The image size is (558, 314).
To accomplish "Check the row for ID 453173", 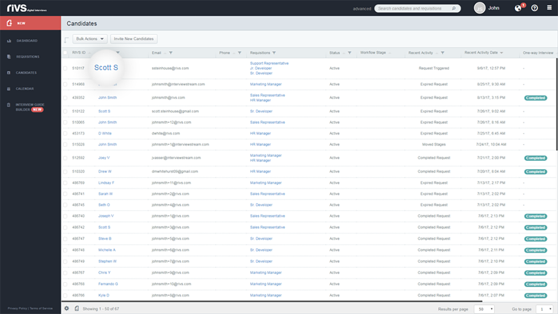I will coord(65,133).
